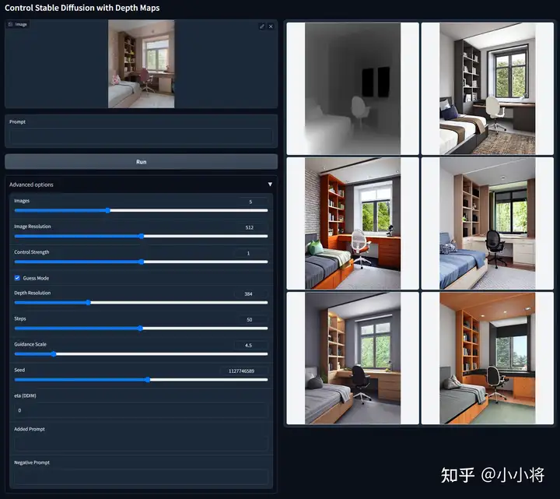Open the orange bookshelf bedroom result, middle left

click(x=352, y=223)
